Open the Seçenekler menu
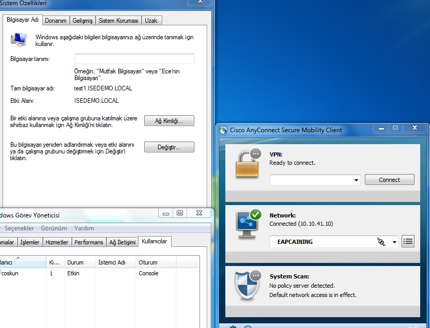Image resolution: width=430 pixels, height=328 pixels. tap(19, 228)
